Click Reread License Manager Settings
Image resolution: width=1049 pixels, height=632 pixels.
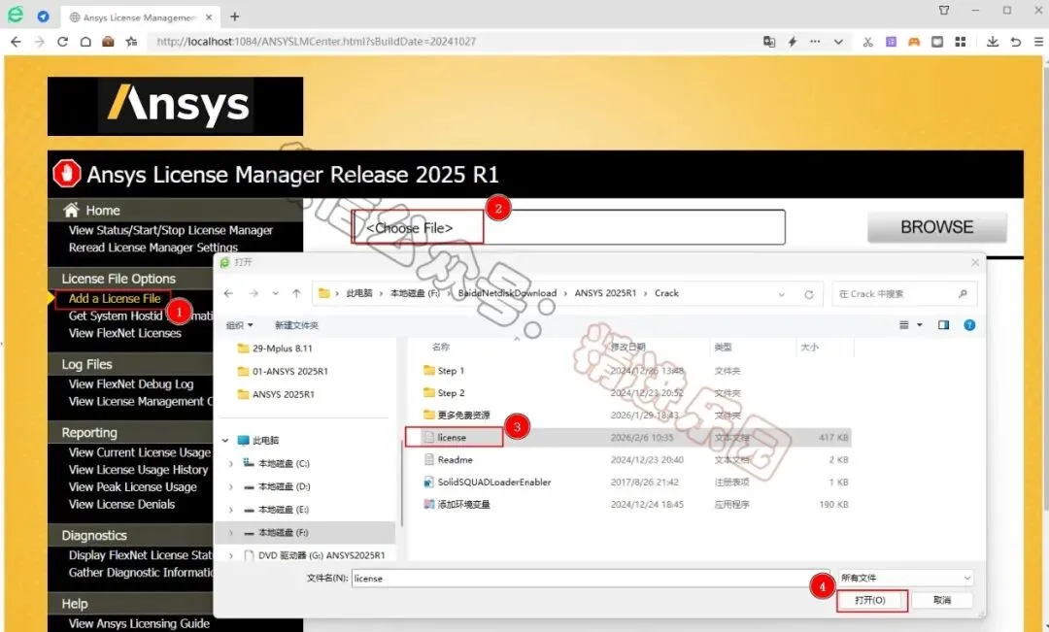pos(152,248)
